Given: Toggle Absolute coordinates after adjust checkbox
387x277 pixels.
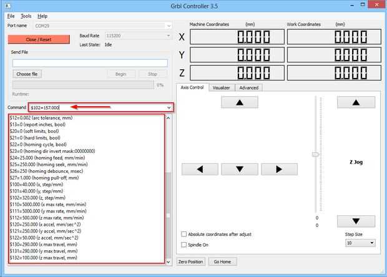Looking at the screenshot, I should [184, 234].
